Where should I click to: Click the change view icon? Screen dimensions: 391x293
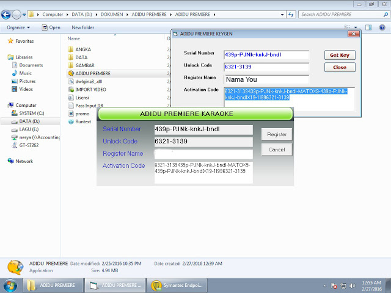(347, 27)
